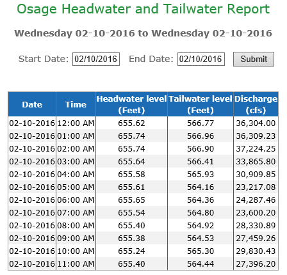Select tailwater value 564.36
This screenshot has width=287, height=275.
[201, 200]
